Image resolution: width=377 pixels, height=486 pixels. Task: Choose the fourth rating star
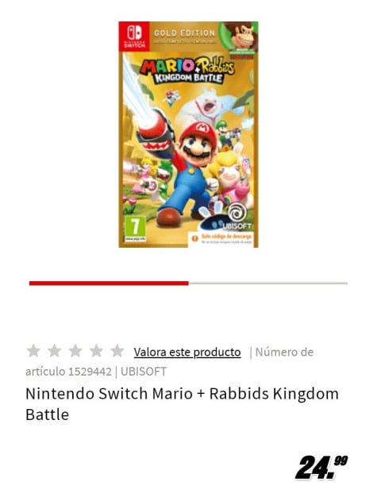(96, 351)
